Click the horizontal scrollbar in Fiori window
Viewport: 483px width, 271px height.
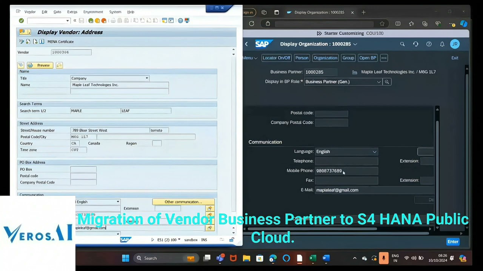coord(336,233)
